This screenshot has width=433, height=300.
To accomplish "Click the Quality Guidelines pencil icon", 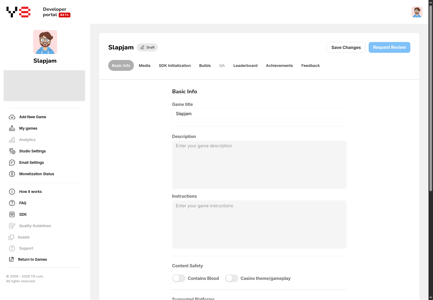I will [12, 226].
